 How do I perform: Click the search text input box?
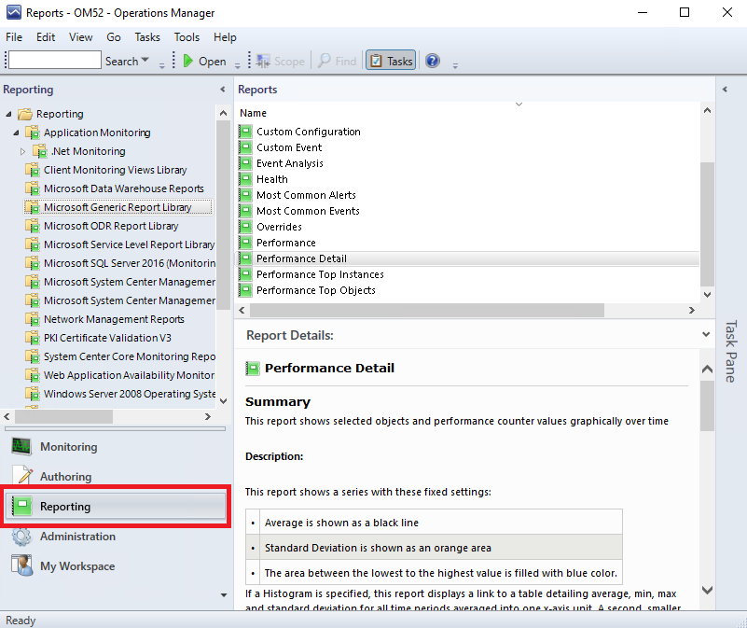[55, 60]
